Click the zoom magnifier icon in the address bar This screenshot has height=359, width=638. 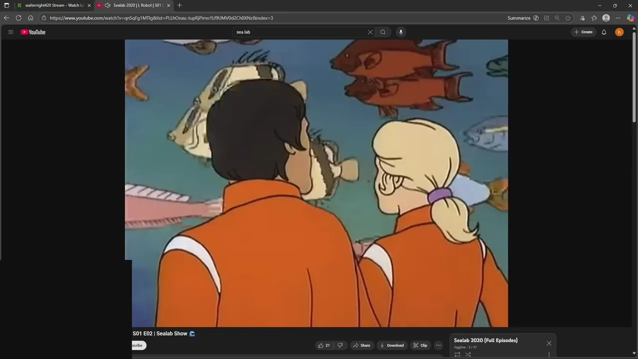[x=557, y=18]
